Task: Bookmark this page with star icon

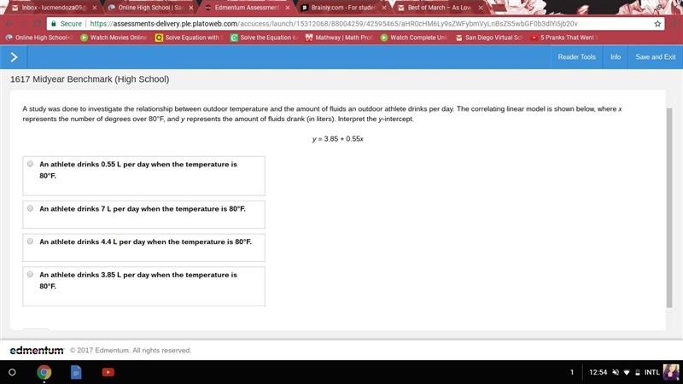Action: coord(657,24)
